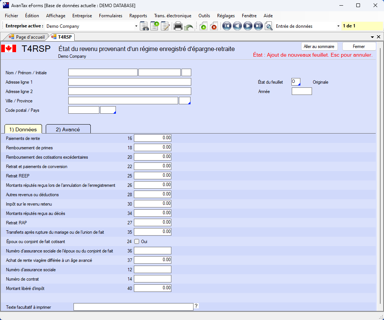Viewport: 384px width, 320px height.
Task: Click the printer icon in toolbar
Action: 178,26
